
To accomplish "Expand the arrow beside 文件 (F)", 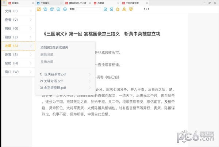I will click(31, 11).
